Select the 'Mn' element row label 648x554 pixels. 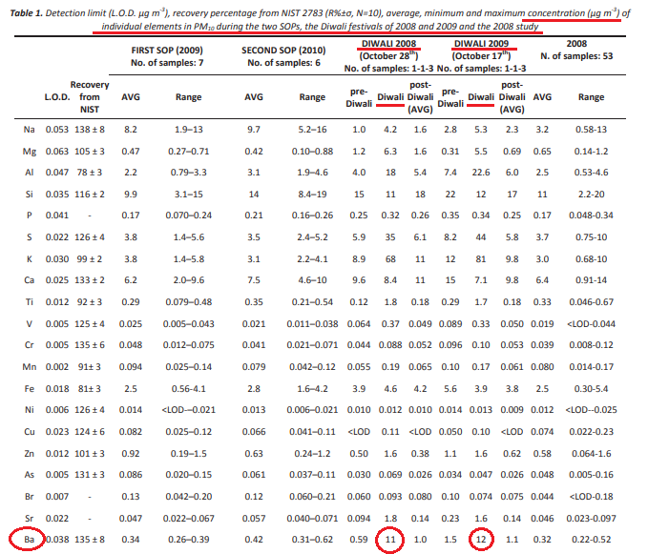coord(29,367)
